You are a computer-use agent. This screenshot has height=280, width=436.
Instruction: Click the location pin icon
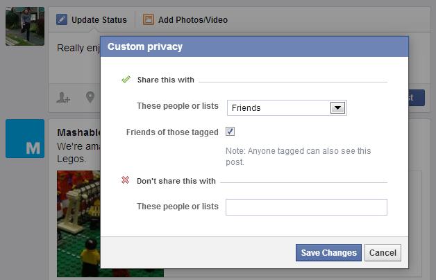click(x=90, y=98)
